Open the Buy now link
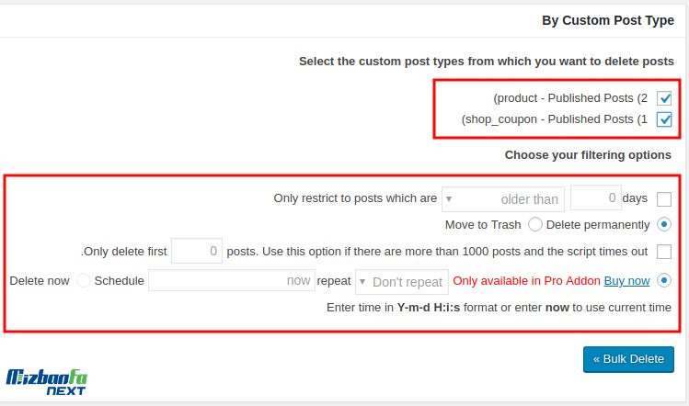The height and width of the screenshot is (406, 689). pos(626,280)
